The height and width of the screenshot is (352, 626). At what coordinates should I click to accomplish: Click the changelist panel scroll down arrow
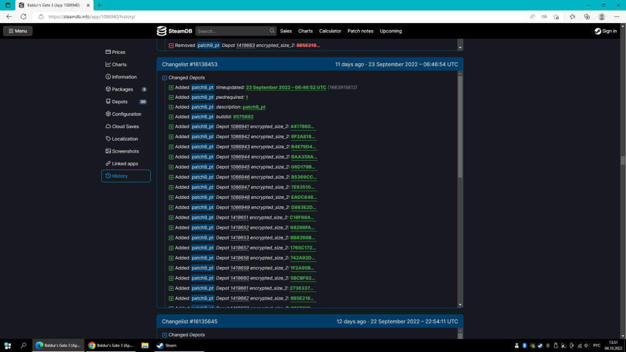(x=460, y=304)
